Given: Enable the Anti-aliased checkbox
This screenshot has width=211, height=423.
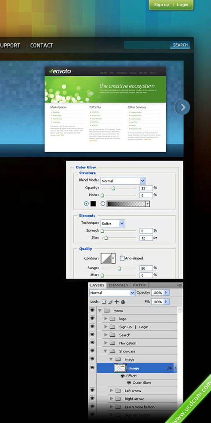Looking at the screenshot, I should click(x=122, y=258).
